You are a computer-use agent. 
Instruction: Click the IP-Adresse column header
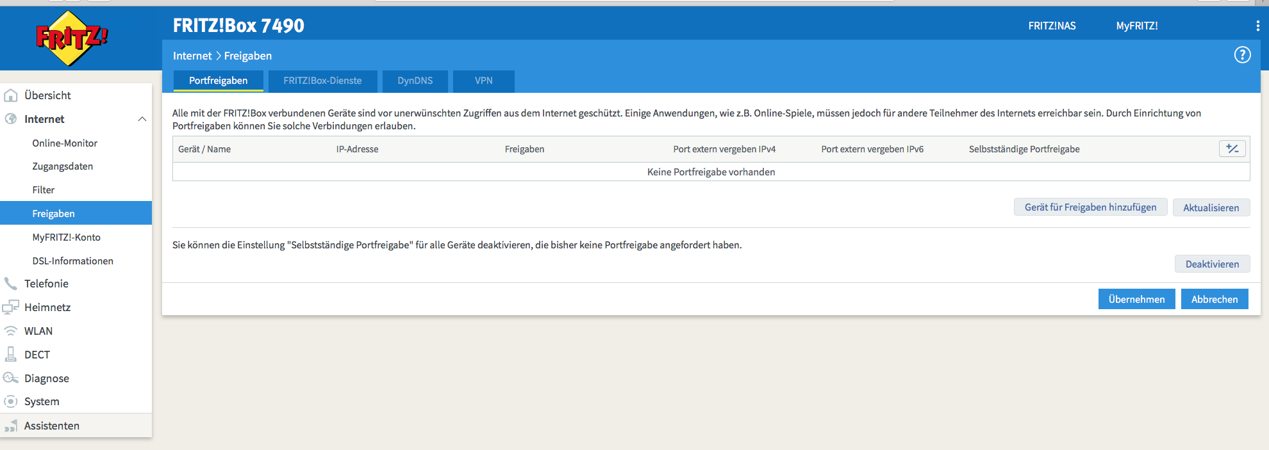[x=357, y=149]
